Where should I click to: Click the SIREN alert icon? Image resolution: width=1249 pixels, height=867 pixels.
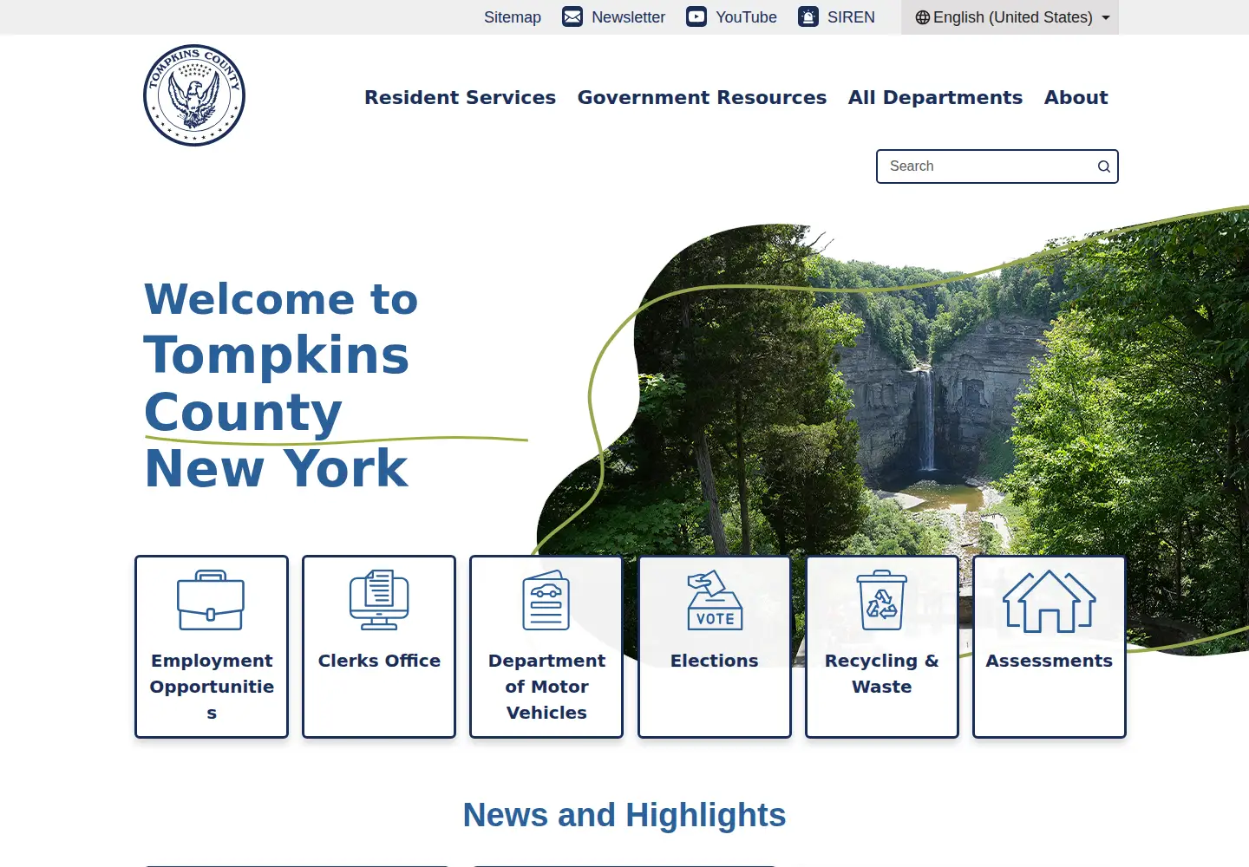coord(808,16)
